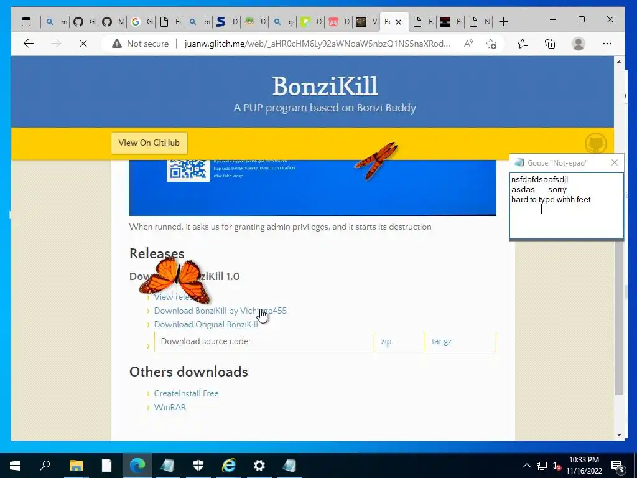Click the QR code in blue screenshot
Image resolution: width=637 pixels, height=478 pixels.
pyautogui.click(x=188, y=171)
